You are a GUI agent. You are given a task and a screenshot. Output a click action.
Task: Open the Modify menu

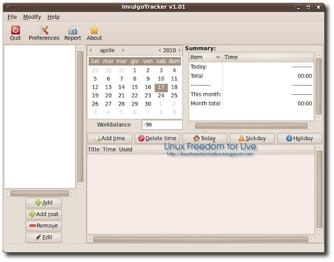tap(32, 17)
